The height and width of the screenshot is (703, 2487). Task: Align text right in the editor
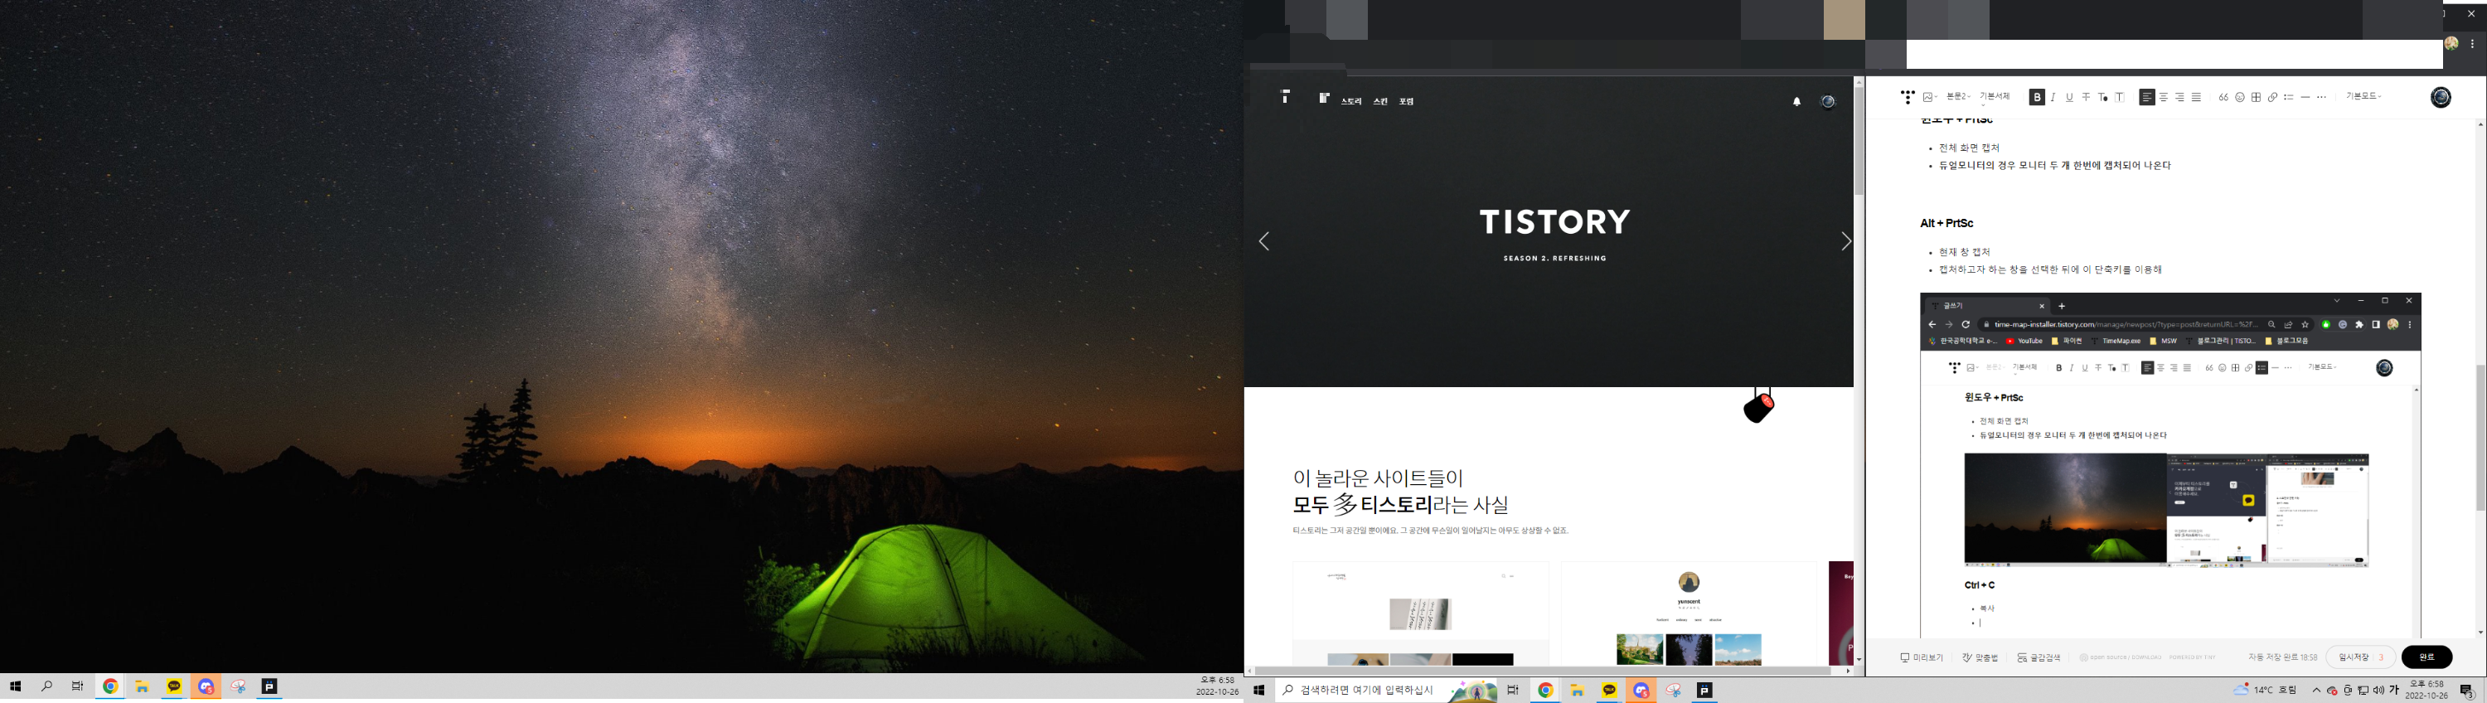(x=2180, y=96)
